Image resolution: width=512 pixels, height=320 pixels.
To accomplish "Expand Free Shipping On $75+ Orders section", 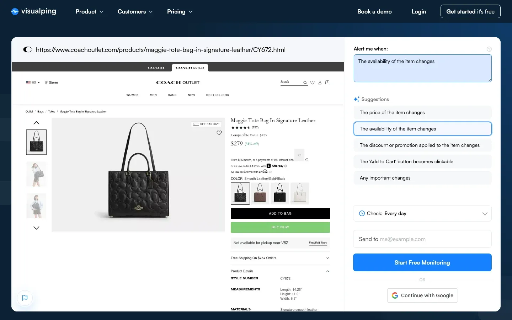I will click(x=280, y=258).
